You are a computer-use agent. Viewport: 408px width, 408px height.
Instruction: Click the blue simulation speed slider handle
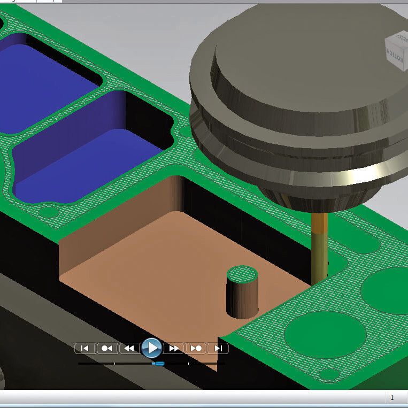(x=157, y=364)
